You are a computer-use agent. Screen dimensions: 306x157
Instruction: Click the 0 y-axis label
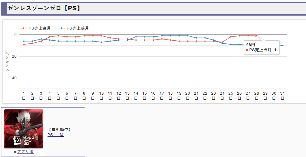(16, 35)
